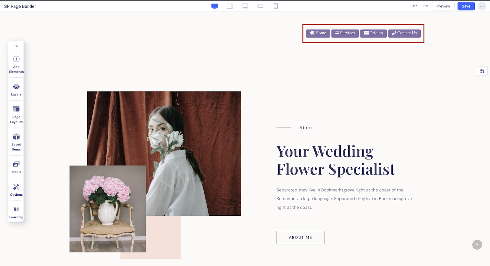
Task: Expand the settings panel on right edge
Action: coord(482,71)
